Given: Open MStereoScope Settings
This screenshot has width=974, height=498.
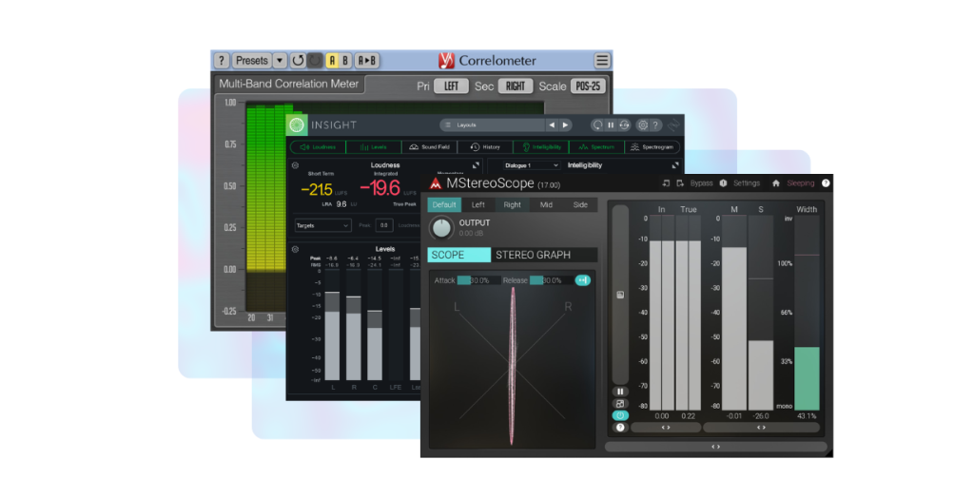Looking at the screenshot, I should (x=747, y=183).
